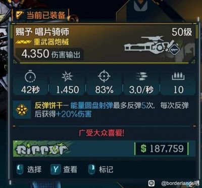Click the 1,450 damage burst icon
Image resolution: width=202 pixels, height=188 pixels.
(67, 77)
